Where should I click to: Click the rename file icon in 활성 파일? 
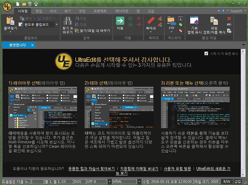229,24
